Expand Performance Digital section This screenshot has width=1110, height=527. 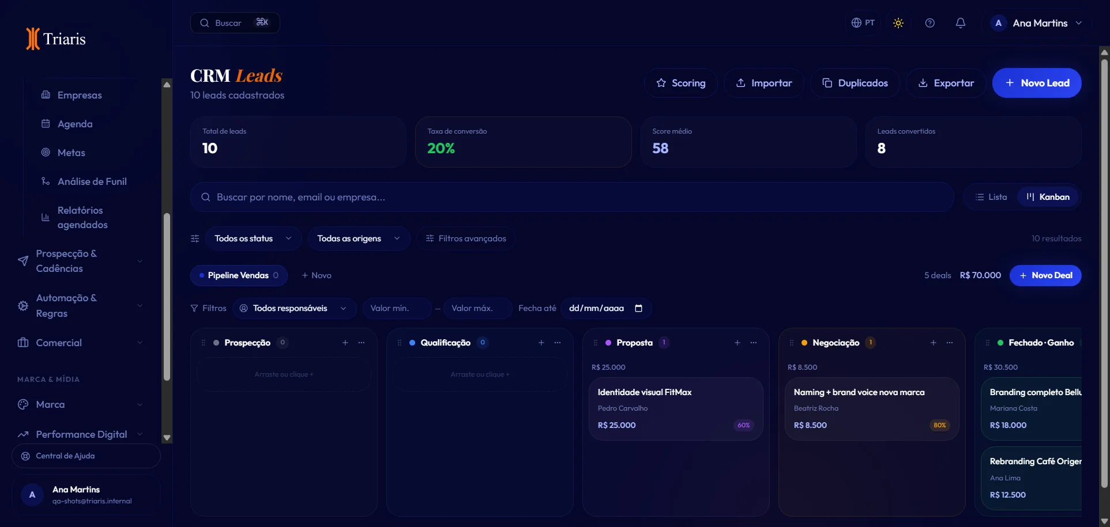coord(80,434)
